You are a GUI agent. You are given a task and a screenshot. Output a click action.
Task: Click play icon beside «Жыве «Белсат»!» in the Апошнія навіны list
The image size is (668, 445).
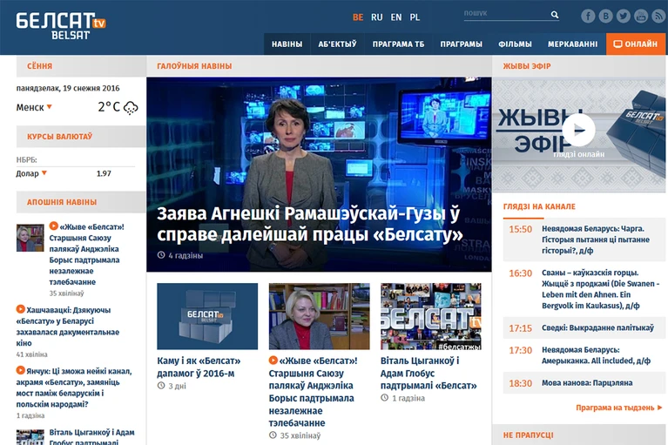(x=54, y=226)
